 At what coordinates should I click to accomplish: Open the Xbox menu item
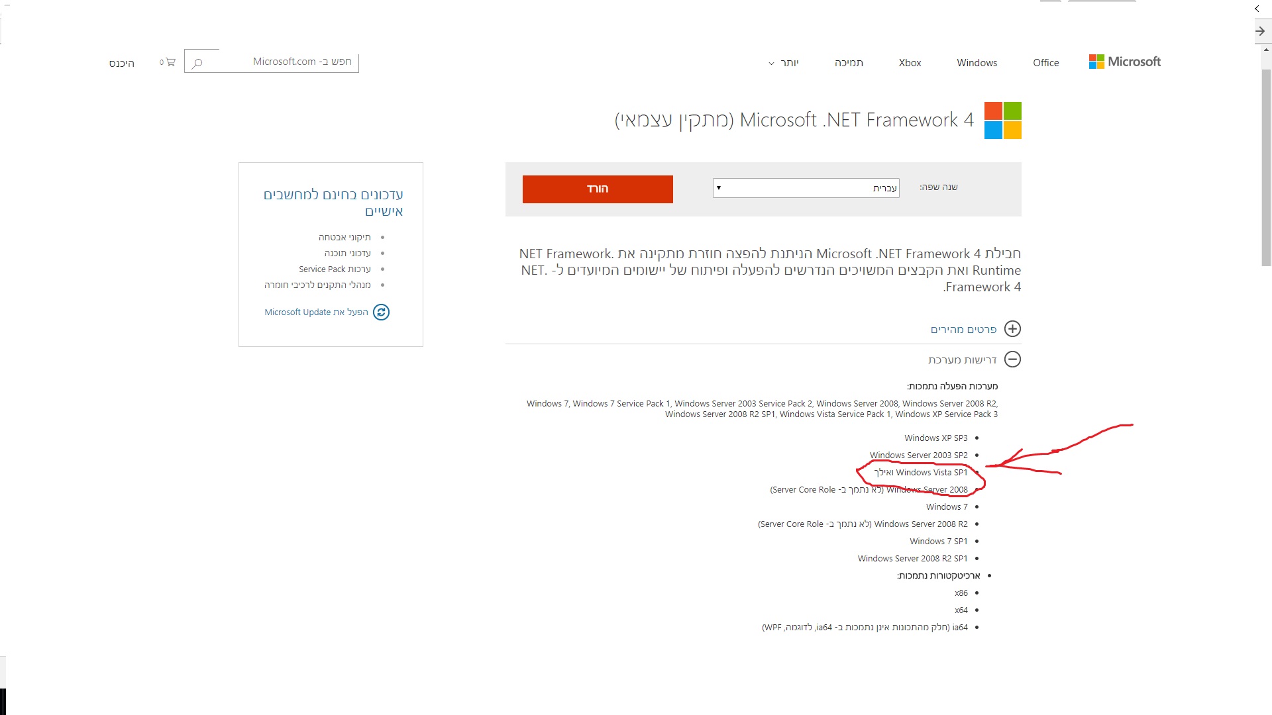click(910, 63)
